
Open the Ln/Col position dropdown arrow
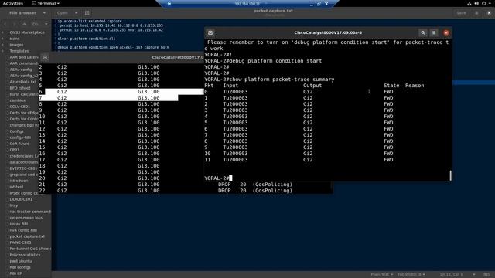[474, 275]
